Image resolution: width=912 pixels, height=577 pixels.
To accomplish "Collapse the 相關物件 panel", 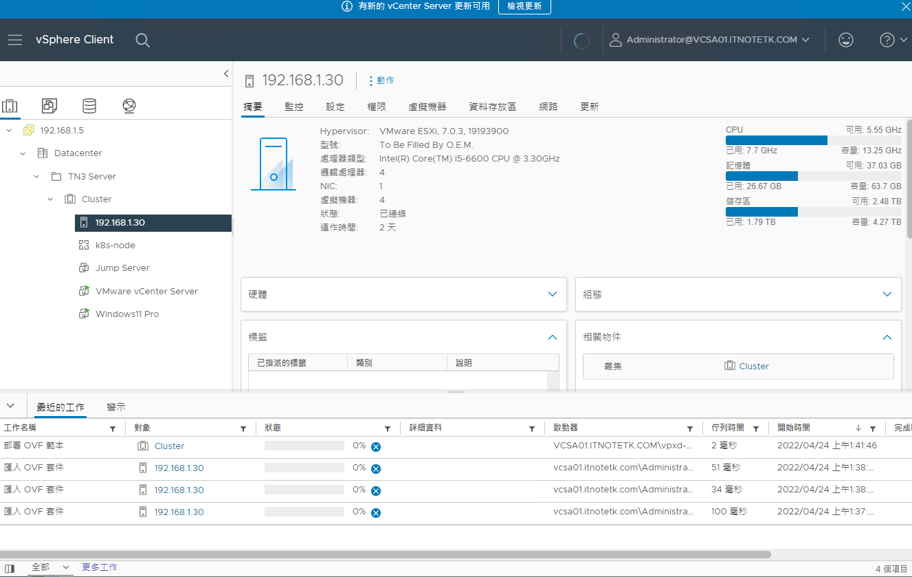I will tap(887, 338).
